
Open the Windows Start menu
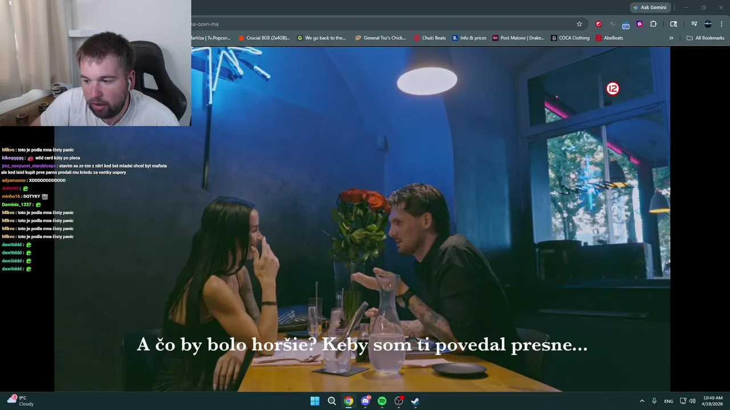(x=315, y=401)
